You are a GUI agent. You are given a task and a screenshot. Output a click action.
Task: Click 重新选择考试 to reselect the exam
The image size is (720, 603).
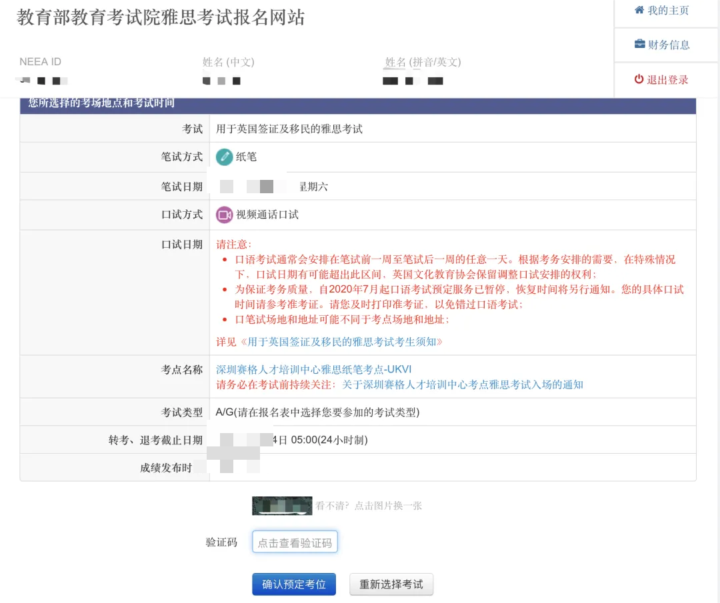pos(391,584)
